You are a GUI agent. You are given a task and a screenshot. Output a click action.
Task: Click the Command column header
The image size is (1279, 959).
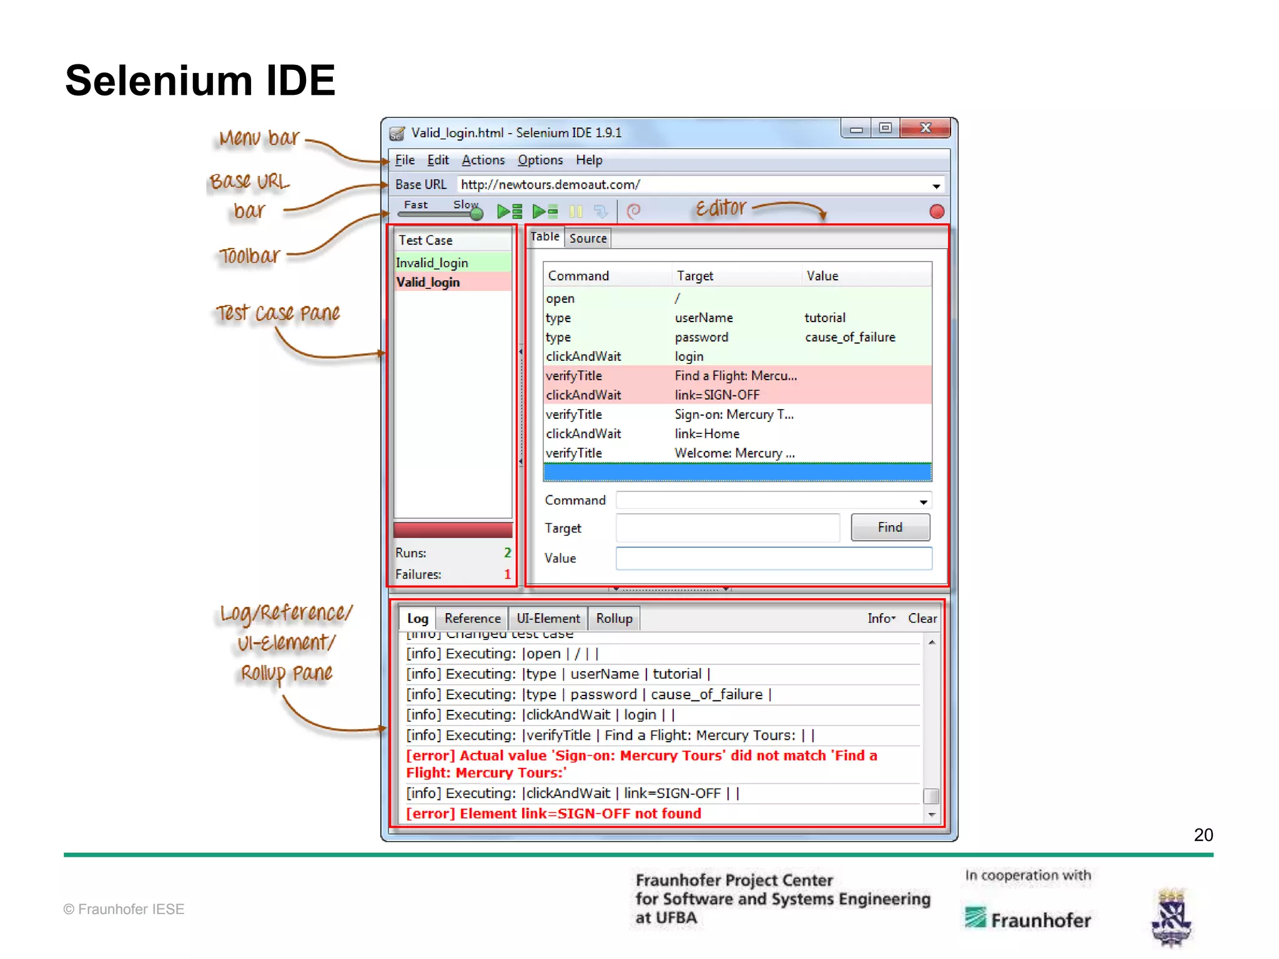[x=608, y=276]
